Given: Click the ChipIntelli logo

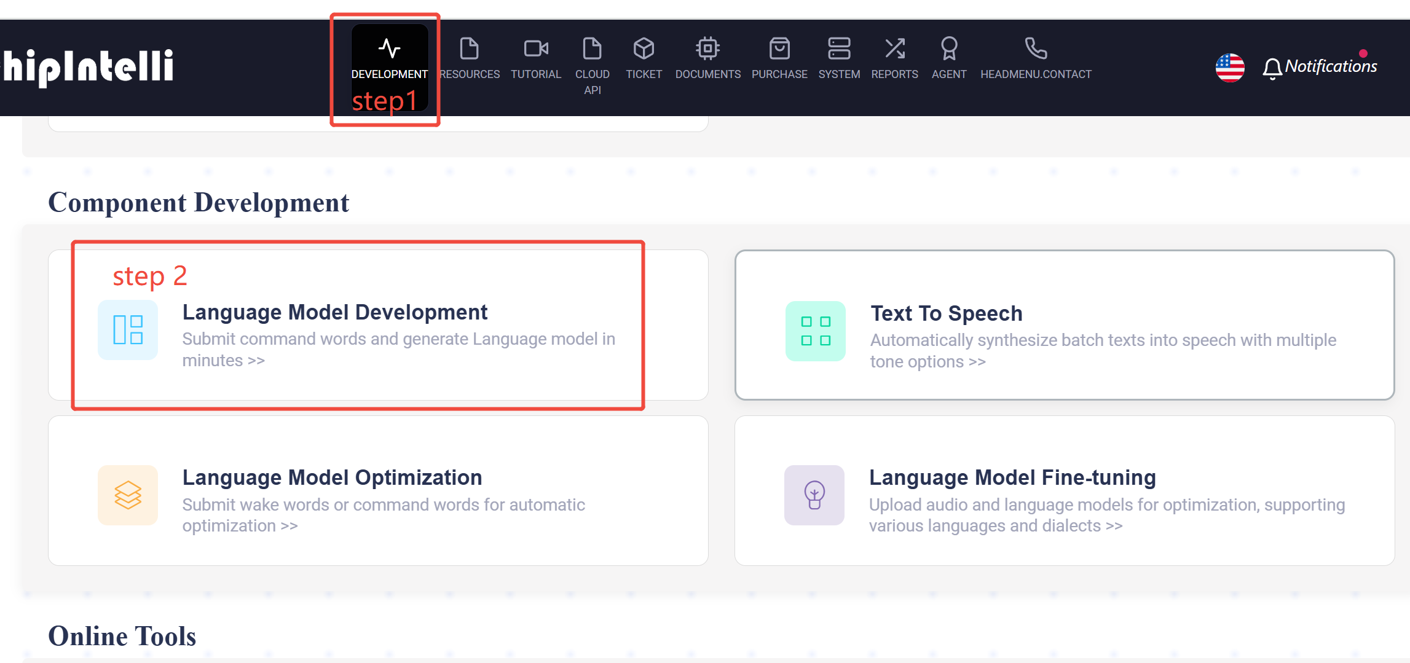Looking at the screenshot, I should [88, 66].
